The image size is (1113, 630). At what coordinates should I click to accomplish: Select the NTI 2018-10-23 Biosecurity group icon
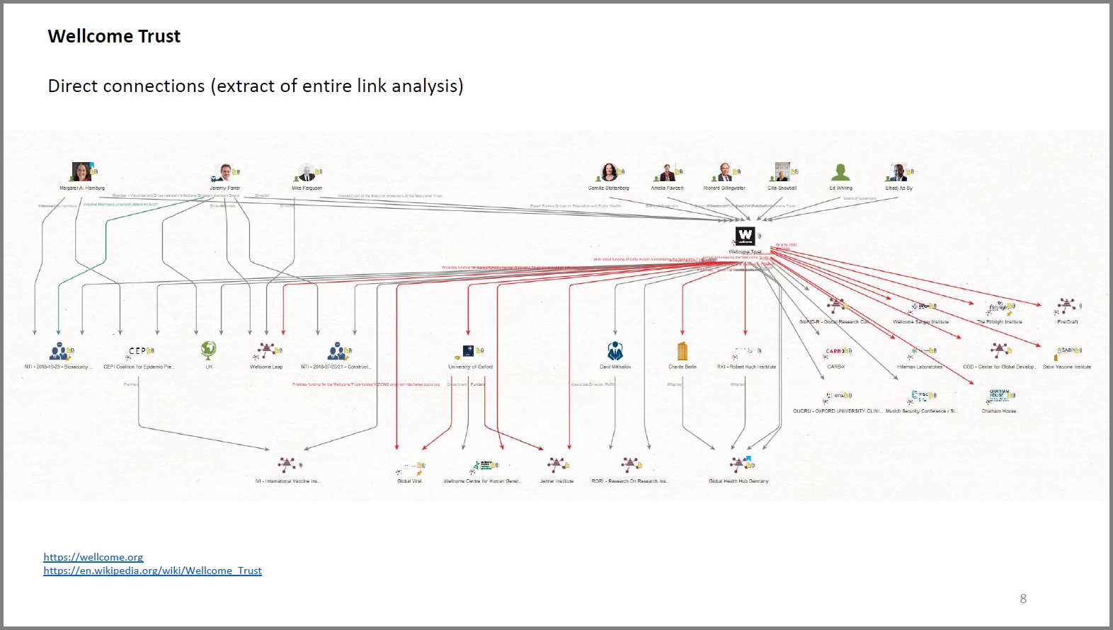[x=58, y=351]
